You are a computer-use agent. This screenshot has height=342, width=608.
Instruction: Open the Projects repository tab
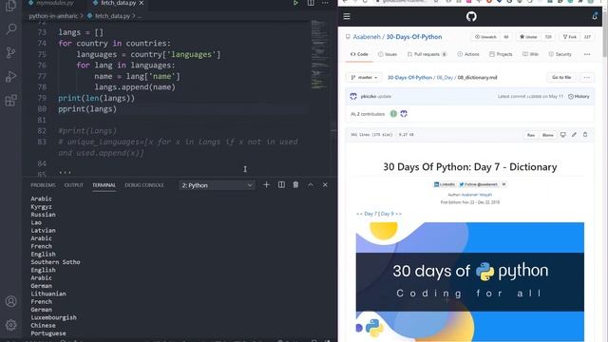pos(501,54)
